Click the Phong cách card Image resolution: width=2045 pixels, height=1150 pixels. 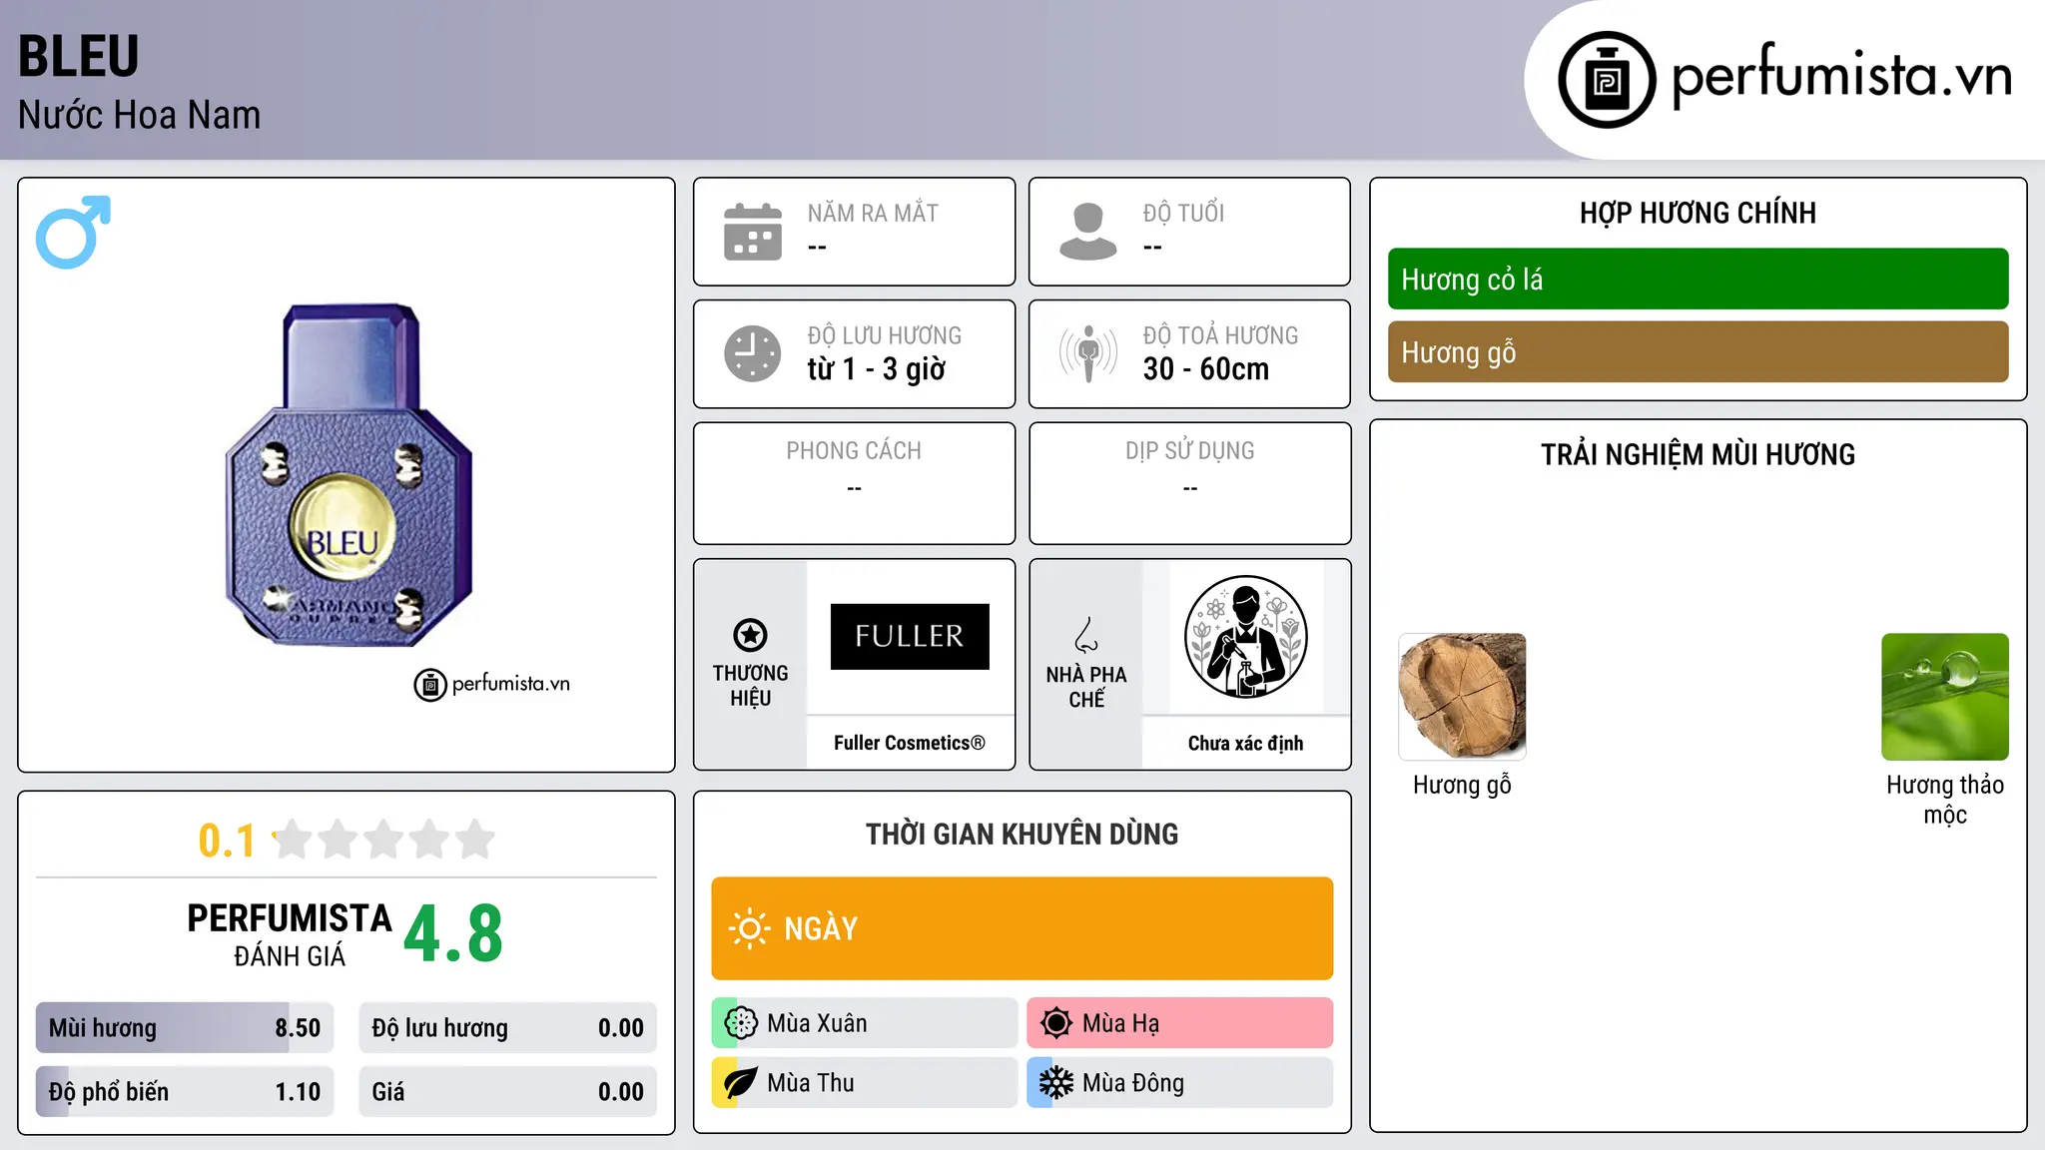coord(855,483)
